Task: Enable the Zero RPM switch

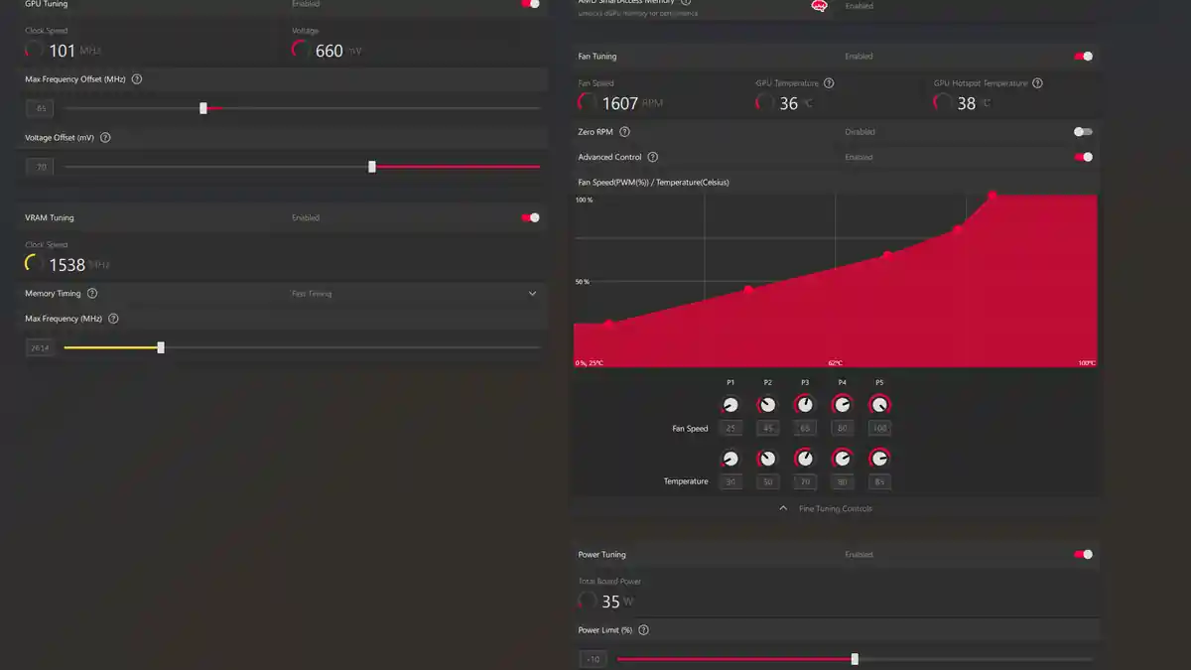Action: click(1083, 132)
